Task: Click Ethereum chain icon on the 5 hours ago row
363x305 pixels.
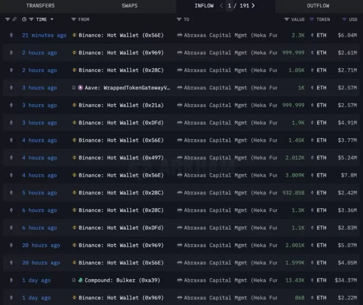Action: [x=11, y=193]
